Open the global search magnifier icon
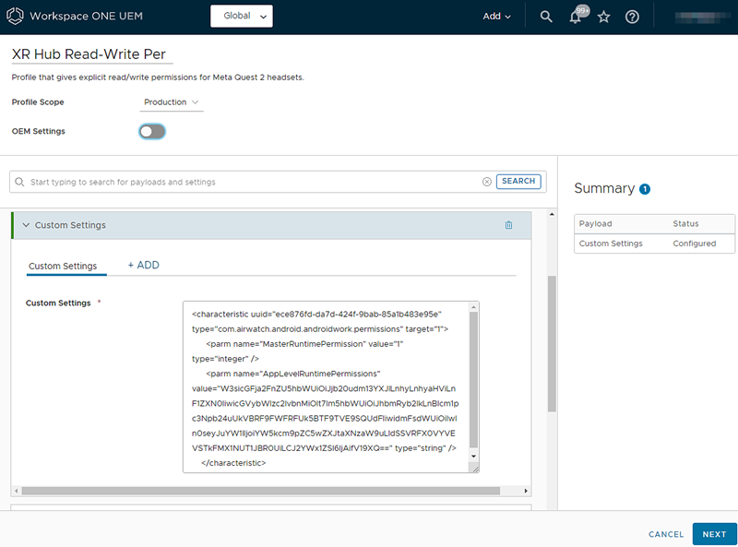The width and height of the screenshot is (738, 547). [x=545, y=17]
